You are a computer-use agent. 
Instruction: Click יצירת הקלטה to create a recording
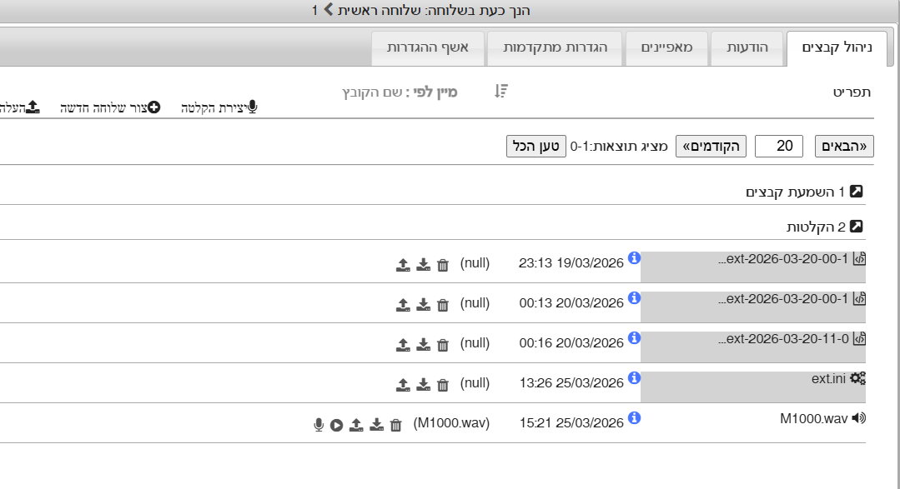(x=219, y=107)
